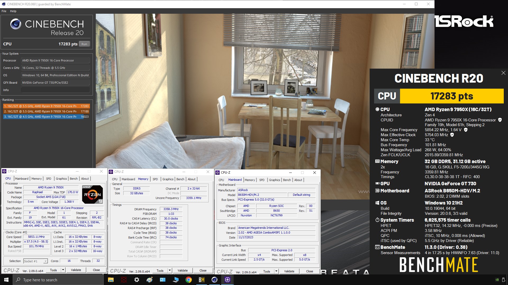Close the BenchMate Cinebench R20 result panel
508x285 pixels.
(x=503, y=73)
